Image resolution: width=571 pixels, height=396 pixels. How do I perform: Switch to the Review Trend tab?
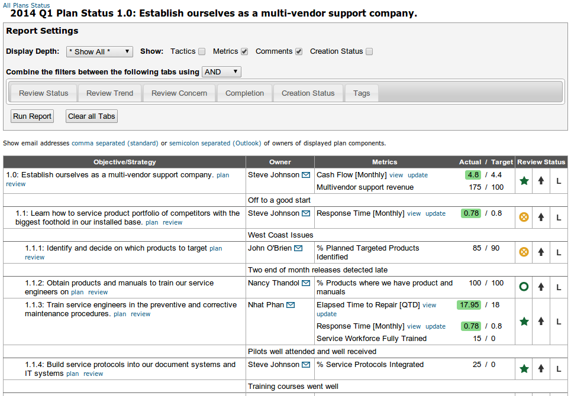point(109,93)
